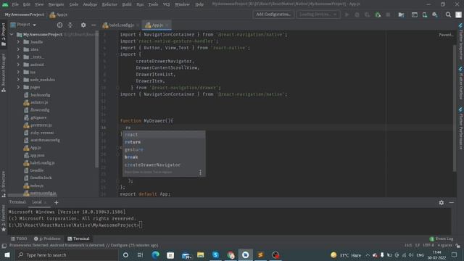Toggle the Favorites side tab
Viewport: 464px width, 261px height.
pyautogui.click(x=4, y=218)
